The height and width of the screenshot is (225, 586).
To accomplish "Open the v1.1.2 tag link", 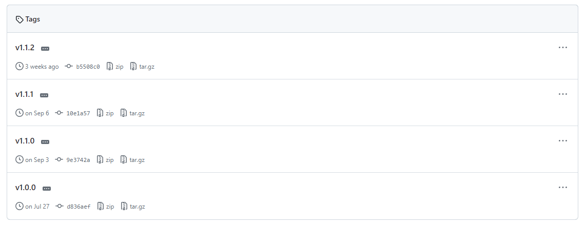I will point(25,48).
